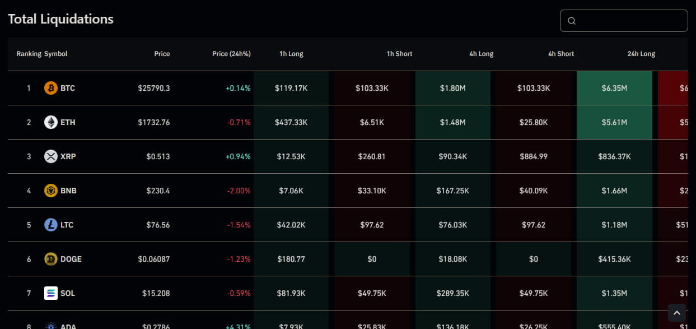Open the DOGE symbol link
The width and height of the screenshot is (696, 329).
click(x=71, y=259)
